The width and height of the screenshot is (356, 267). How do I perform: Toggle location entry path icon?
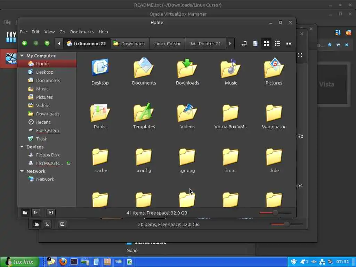244,43
